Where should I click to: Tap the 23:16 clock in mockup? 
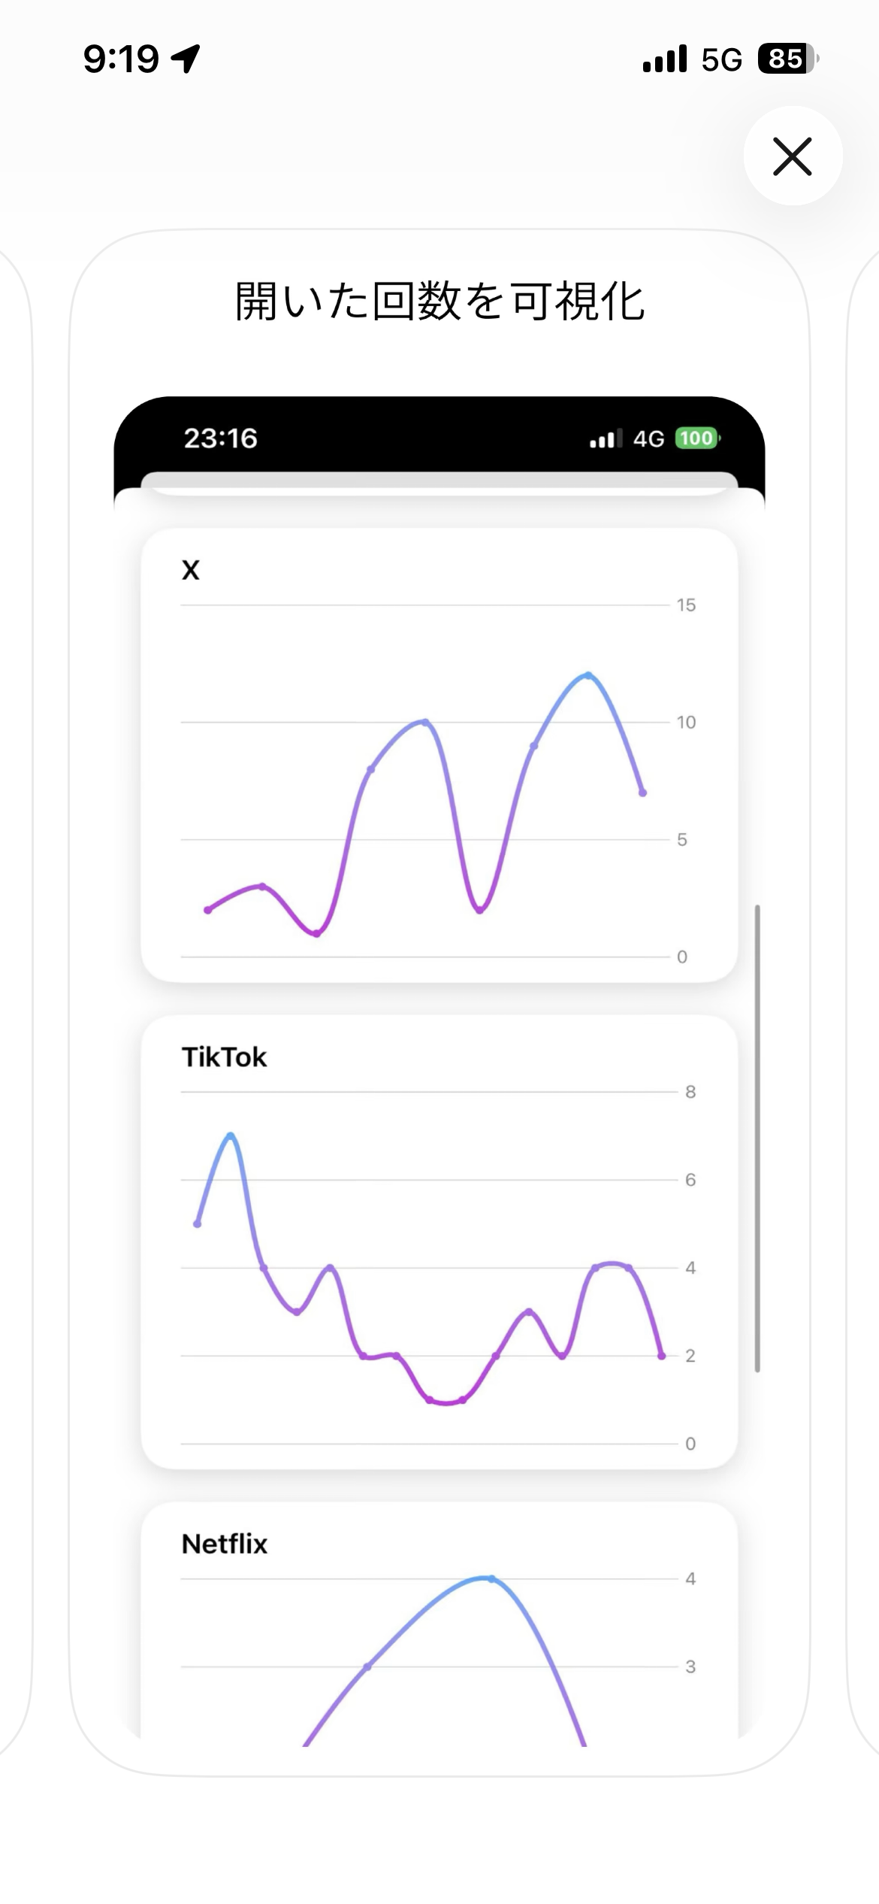click(x=221, y=438)
